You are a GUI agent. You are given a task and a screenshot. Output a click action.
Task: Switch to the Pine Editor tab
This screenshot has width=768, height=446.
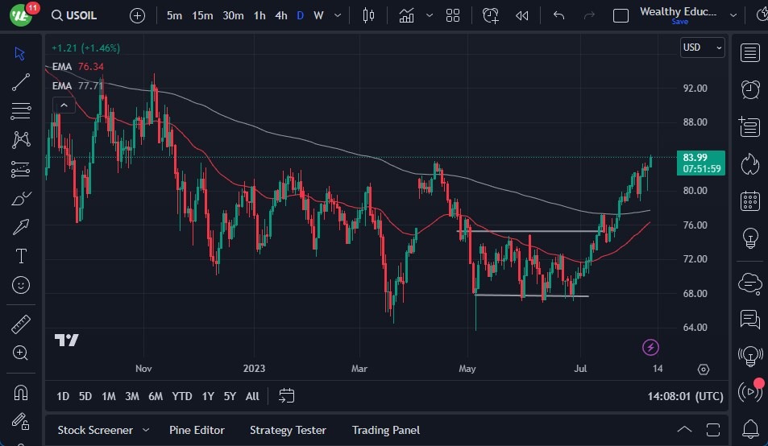click(197, 430)
